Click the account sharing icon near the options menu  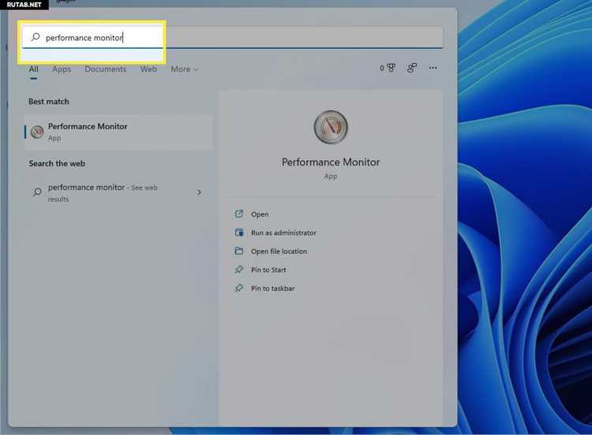pyautogui.click(x=411, y=68)
